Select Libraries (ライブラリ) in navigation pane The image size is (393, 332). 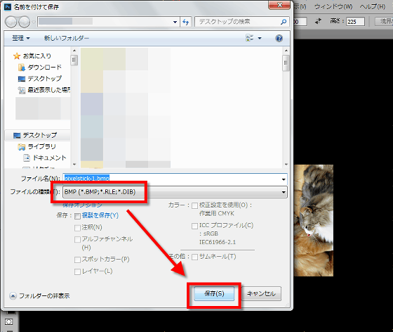coord(36,146)
